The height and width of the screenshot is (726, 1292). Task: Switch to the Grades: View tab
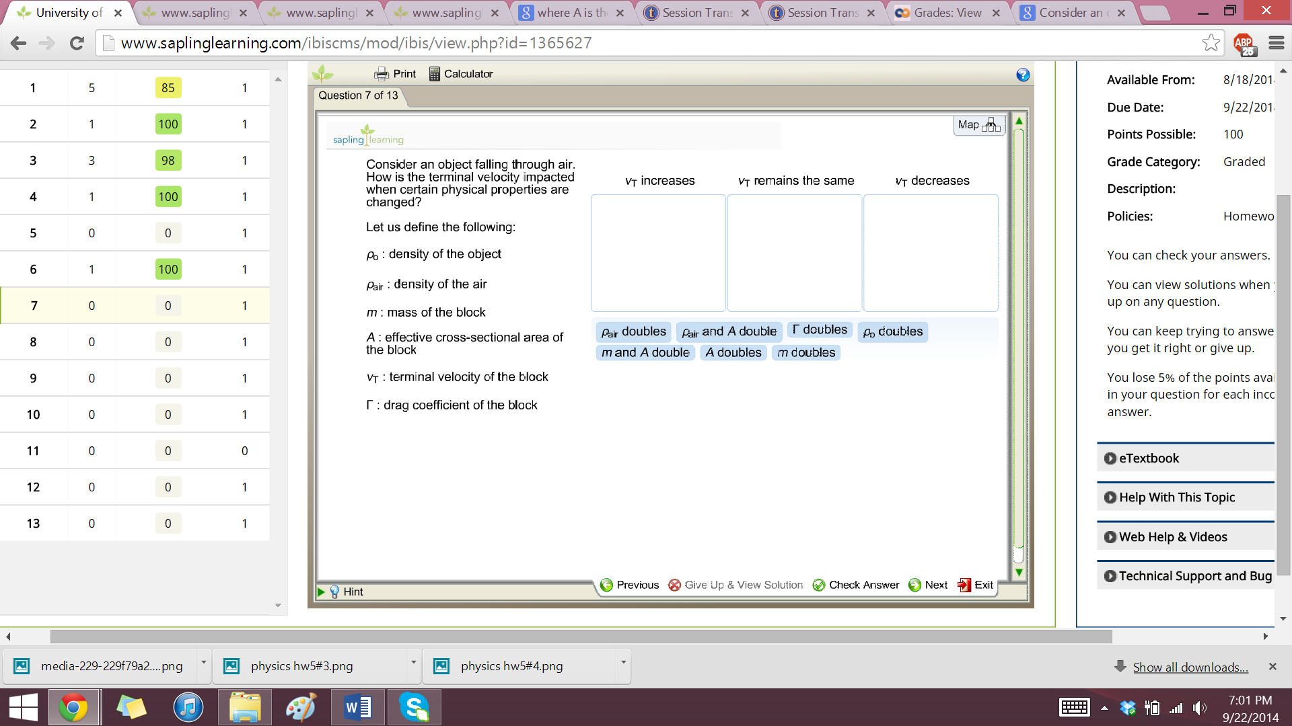tap(947, 13)
